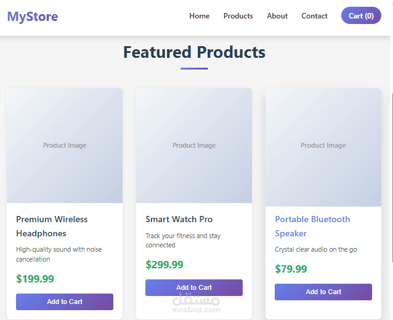This screenshot has height=320, width=393.
Task: Select the $299.99 price text
Action: (x=164, y=265)
